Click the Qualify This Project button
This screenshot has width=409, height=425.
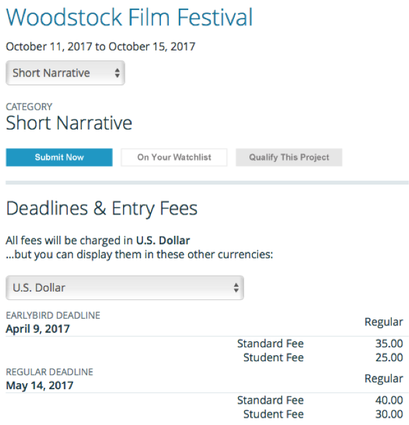coord(289,157)
